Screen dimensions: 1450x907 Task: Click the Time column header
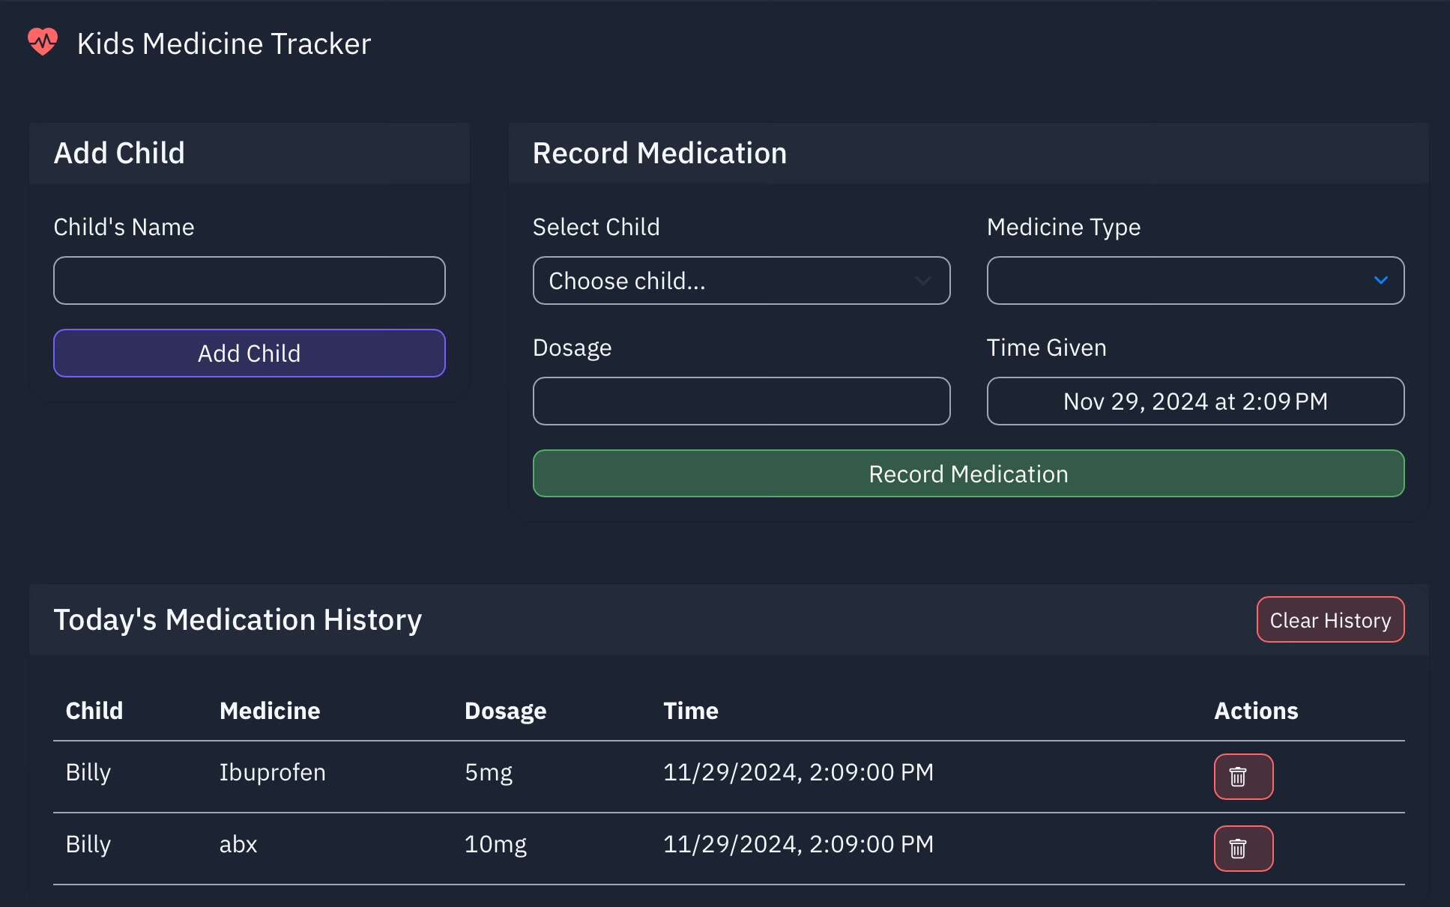click(x=691, y=711)
